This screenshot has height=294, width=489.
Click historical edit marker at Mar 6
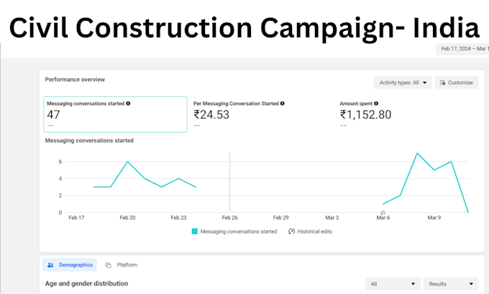(383, 212)
